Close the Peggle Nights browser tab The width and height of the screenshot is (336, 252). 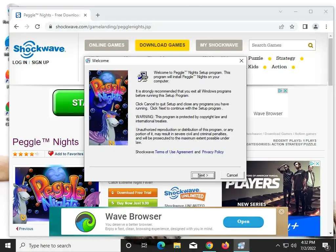[x=85, y=15]
